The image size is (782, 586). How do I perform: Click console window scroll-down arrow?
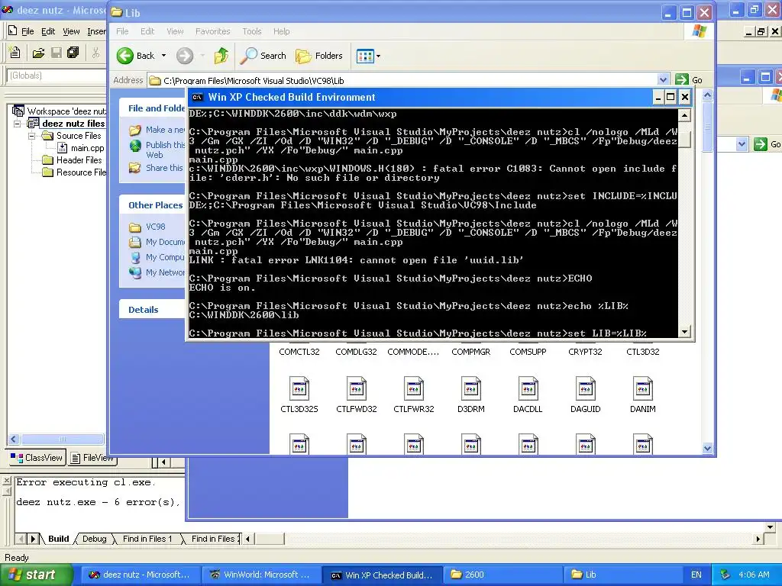pos(685,331)
